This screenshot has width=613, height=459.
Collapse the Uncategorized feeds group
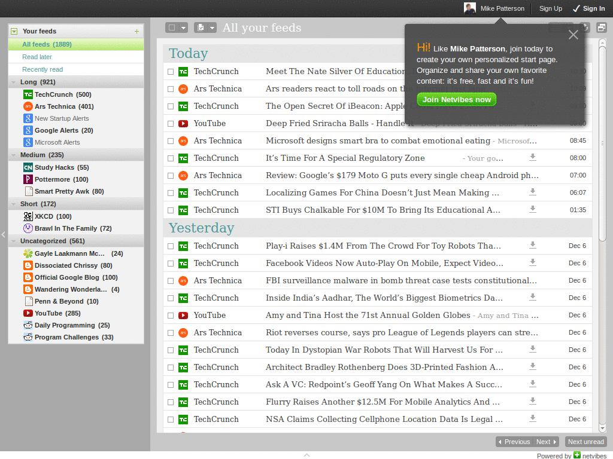14,241
